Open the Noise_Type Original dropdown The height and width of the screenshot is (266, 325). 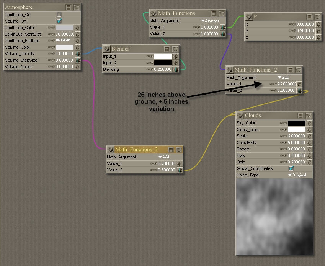point(297,175)
